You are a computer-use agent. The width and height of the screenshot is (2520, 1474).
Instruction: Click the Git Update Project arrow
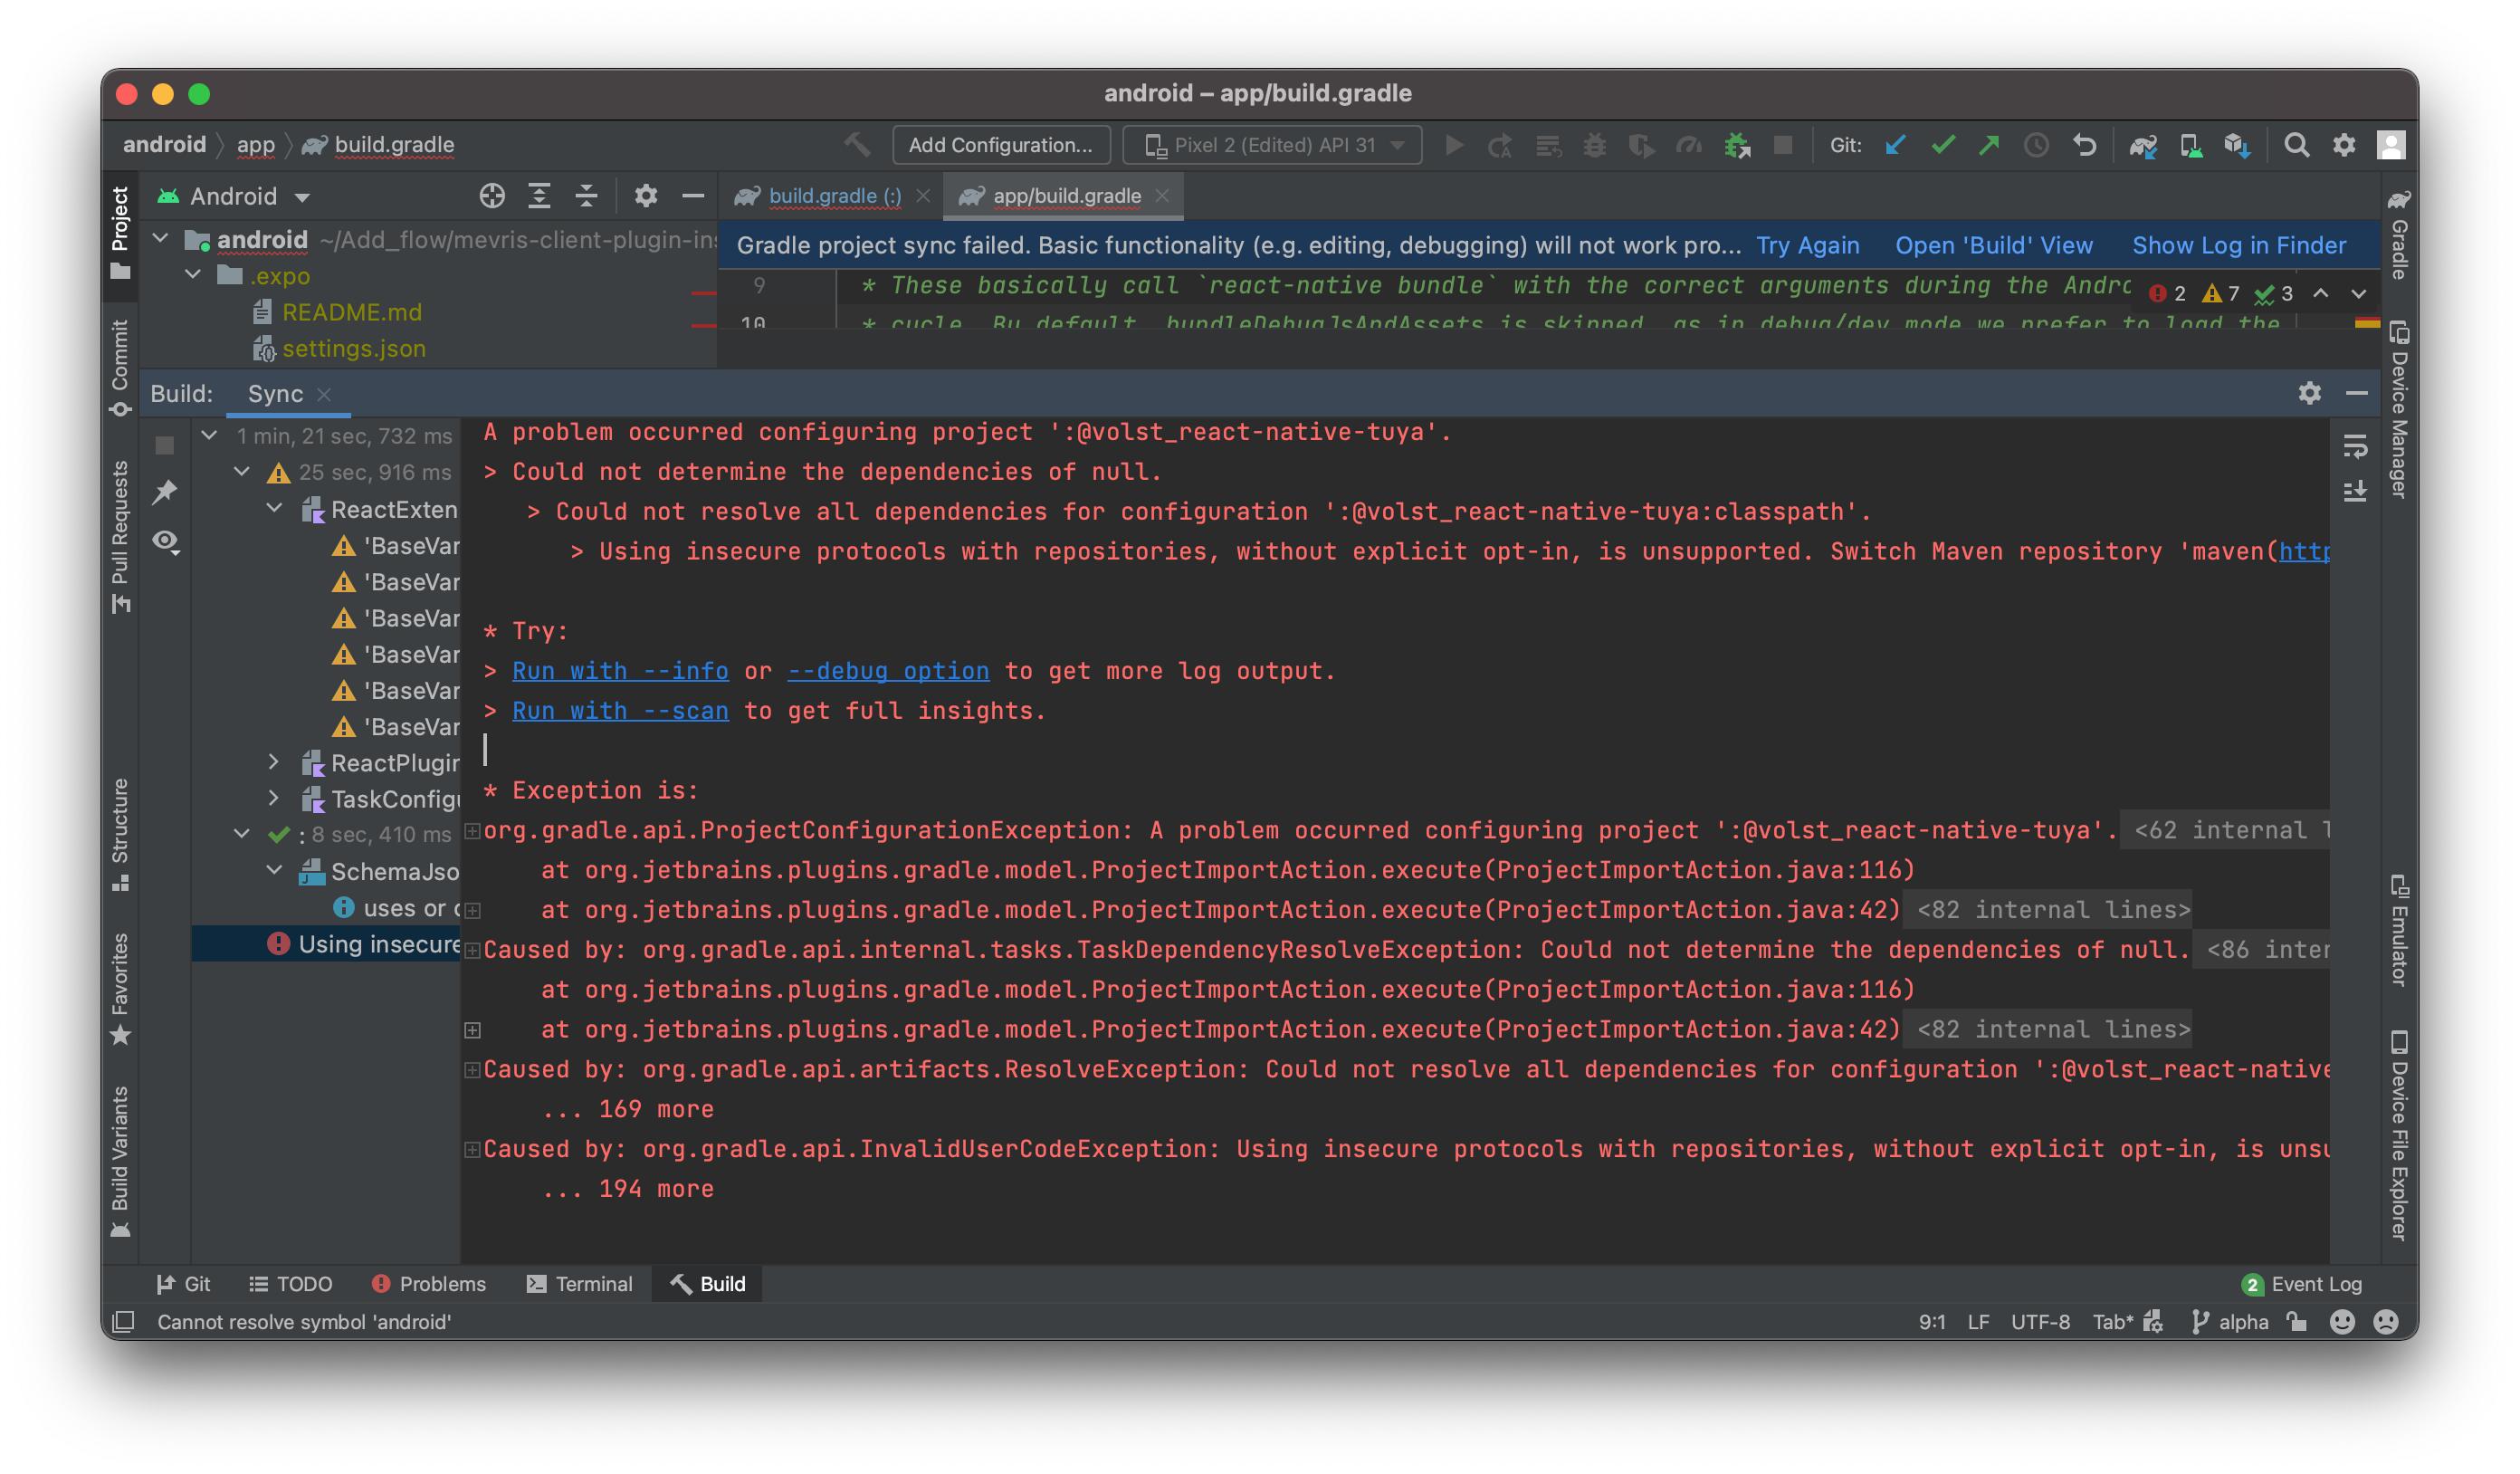tap(1895, 146)
